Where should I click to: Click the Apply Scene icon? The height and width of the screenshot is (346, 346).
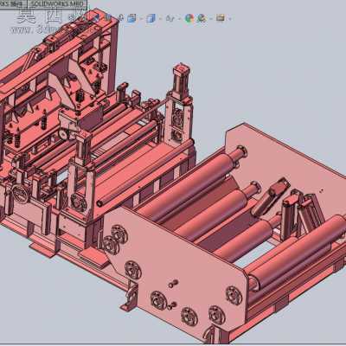tap(202, 19)
